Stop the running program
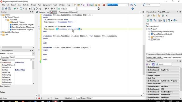This screenshot has width=182, height=102. tap(30, 9)
